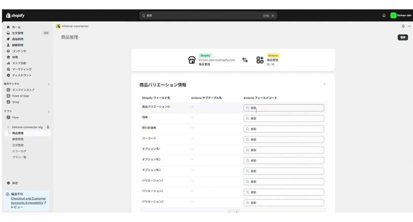The image size is (413, 222).
Task: Click the バーコード field code search box
Action: coord(283,139)
